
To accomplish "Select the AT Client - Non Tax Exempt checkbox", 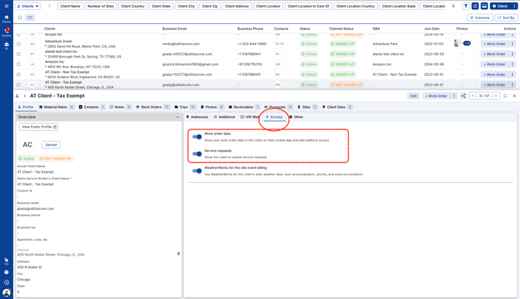I will (x=19, y=74).
